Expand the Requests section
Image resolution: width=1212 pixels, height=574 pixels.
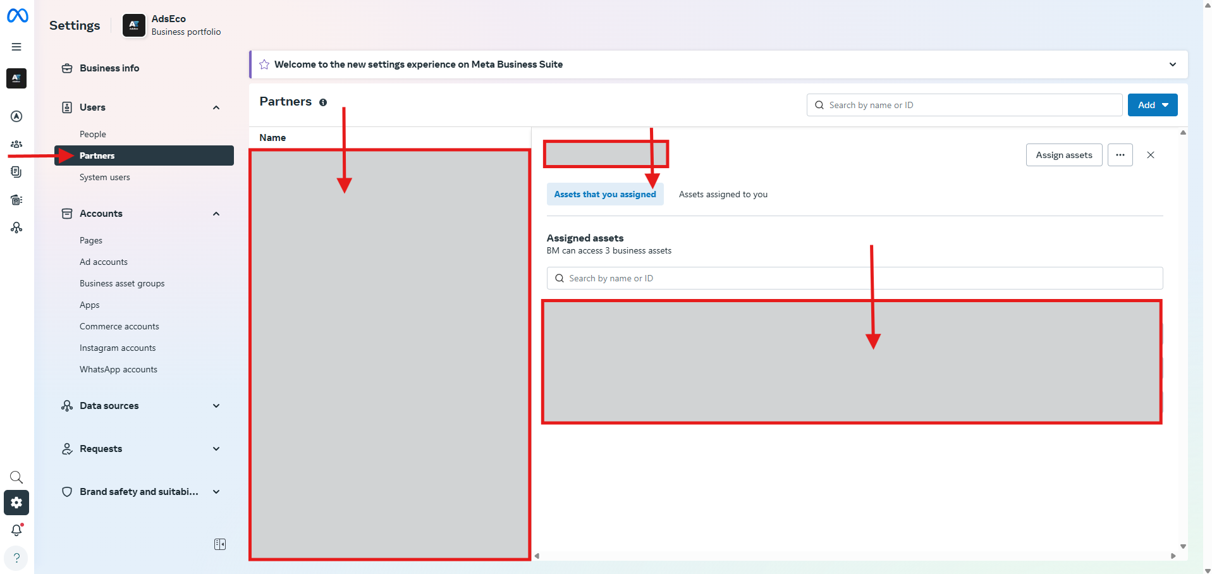point(216,449)
